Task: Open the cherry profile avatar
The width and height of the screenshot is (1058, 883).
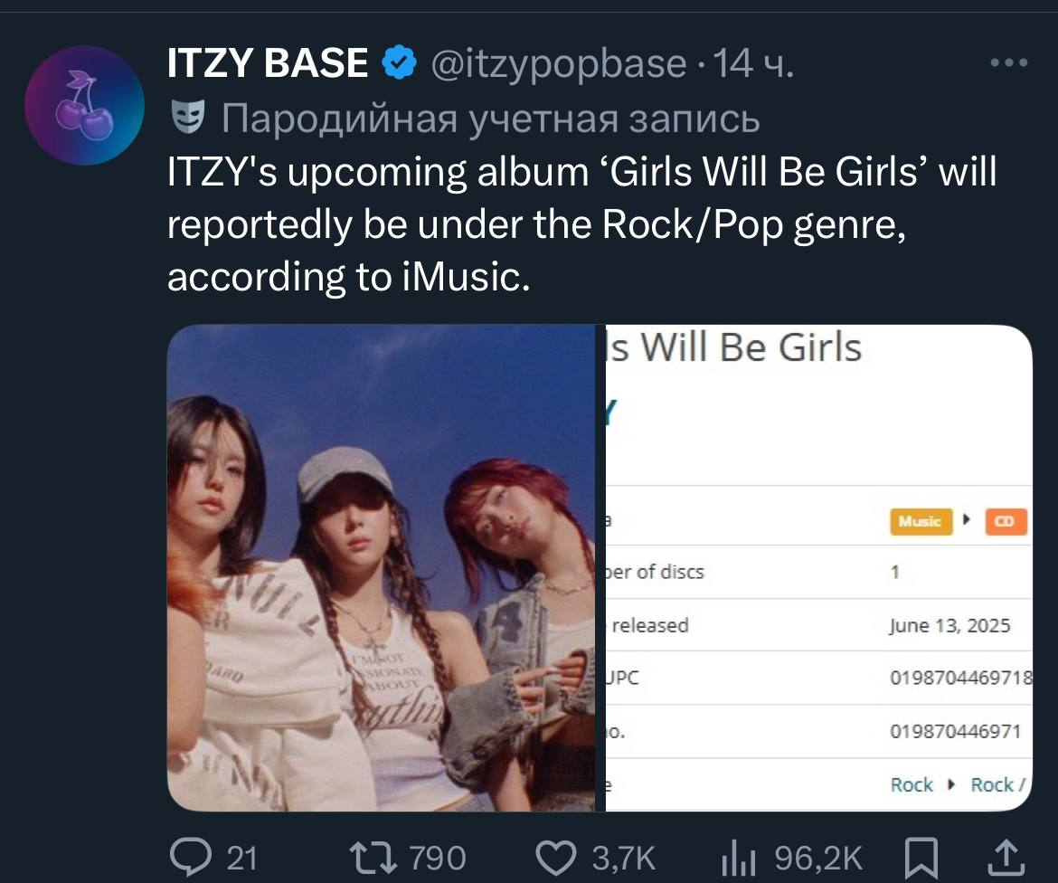Action: click(x=84, y=105)
